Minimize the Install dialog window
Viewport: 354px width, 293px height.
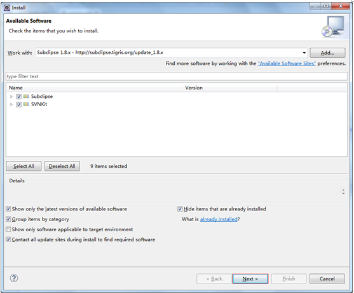click(x=315, y=6)
